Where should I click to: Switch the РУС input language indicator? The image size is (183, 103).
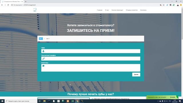click(170, 101)
